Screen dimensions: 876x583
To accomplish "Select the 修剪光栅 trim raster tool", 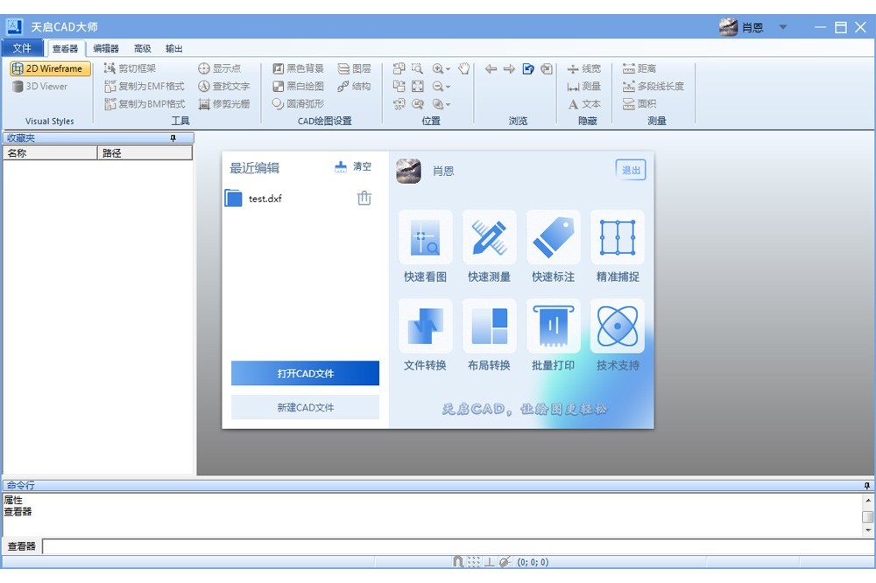I will tap(224, 104).
